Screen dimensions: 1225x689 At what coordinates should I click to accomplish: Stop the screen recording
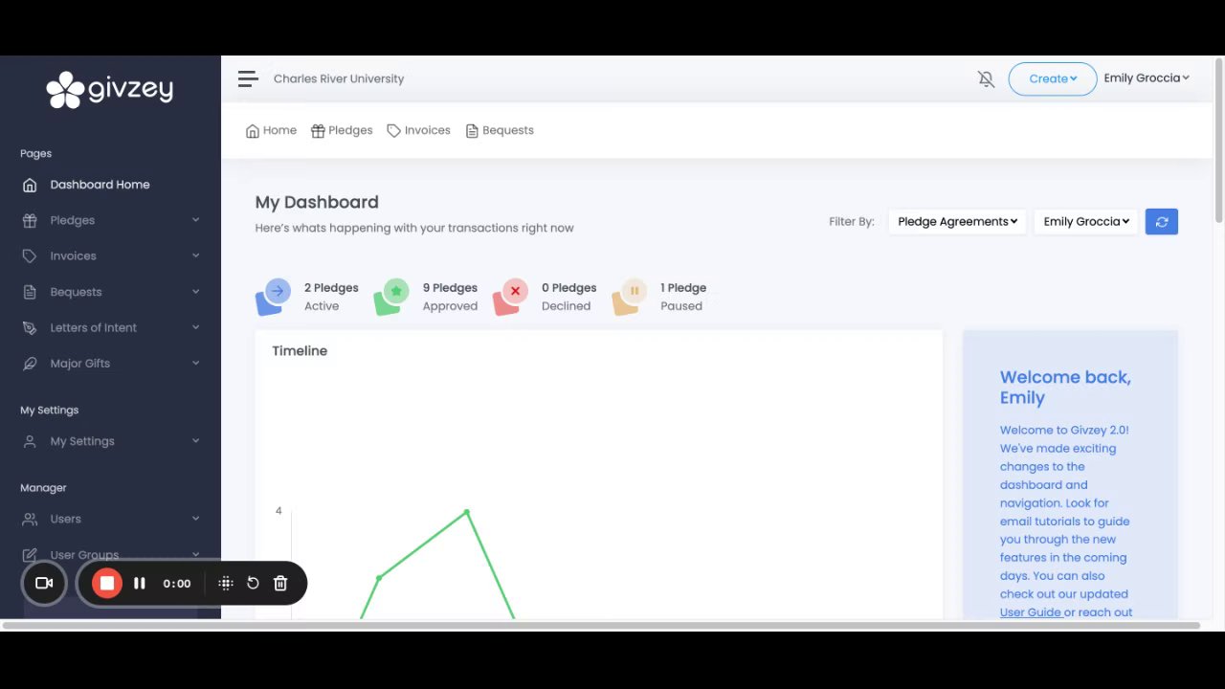107,583
